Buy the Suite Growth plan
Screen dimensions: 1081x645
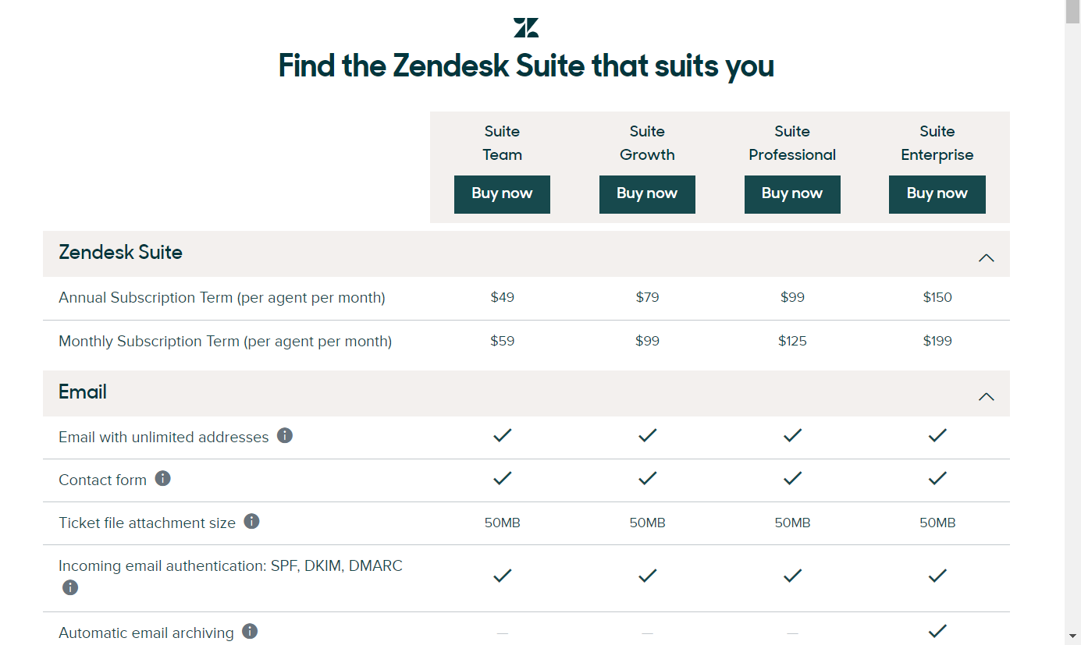tap(647, 194)
